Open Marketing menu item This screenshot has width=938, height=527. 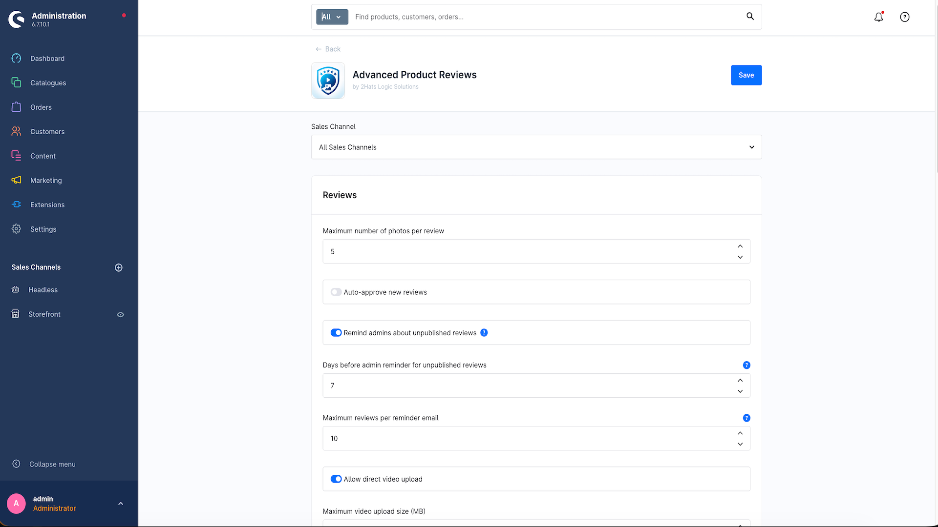46,181
